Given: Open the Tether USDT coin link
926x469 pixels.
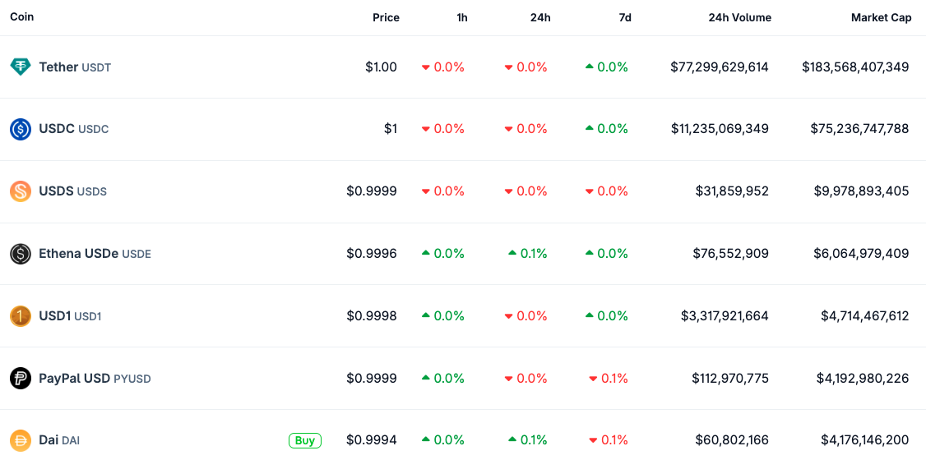Looking at the screenshot, I should 74,67.
